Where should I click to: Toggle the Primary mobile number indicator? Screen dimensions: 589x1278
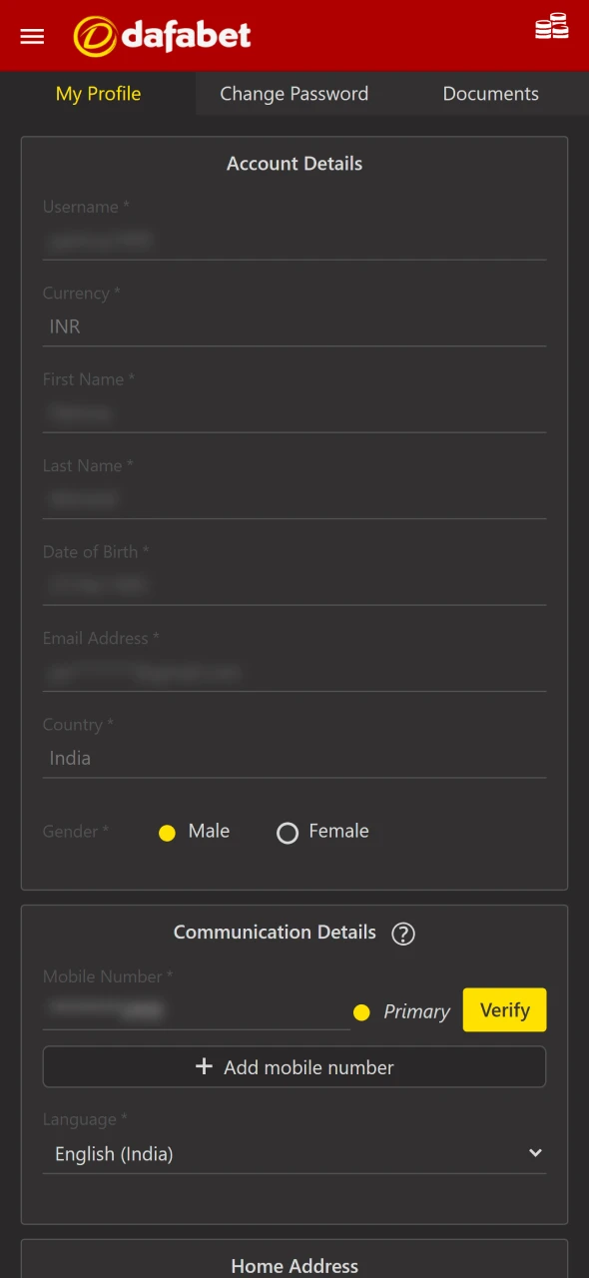pos(361,1011)
